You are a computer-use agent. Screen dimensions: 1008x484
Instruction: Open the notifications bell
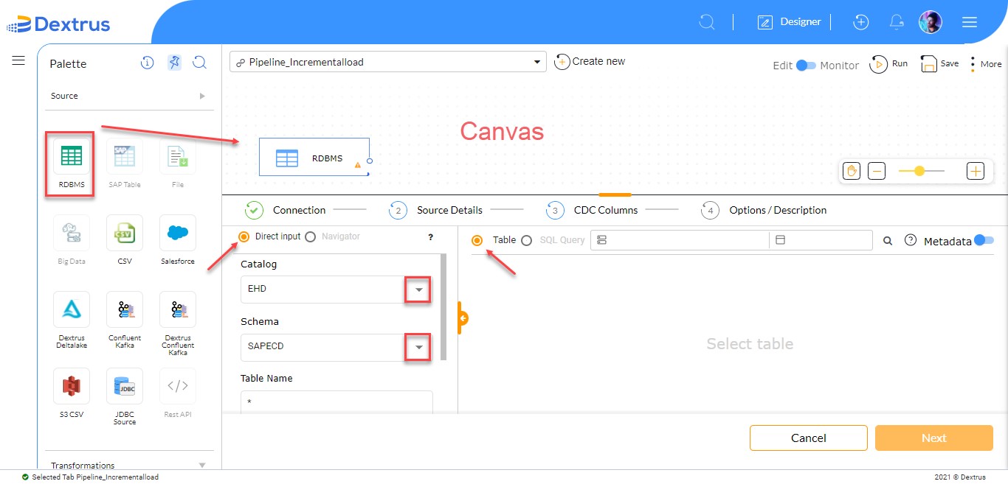(x=897, y=22)
